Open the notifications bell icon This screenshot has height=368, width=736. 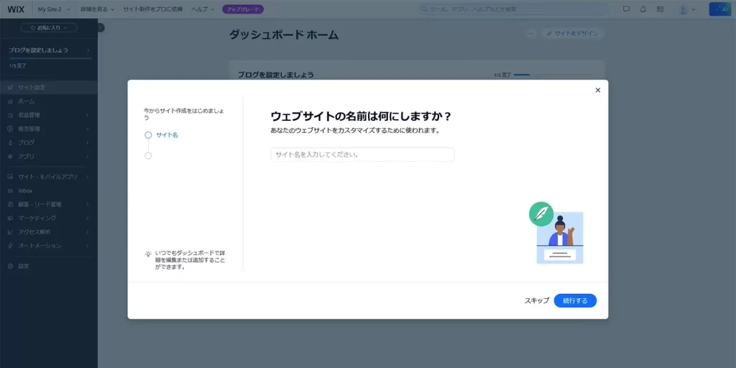[643, 9]
